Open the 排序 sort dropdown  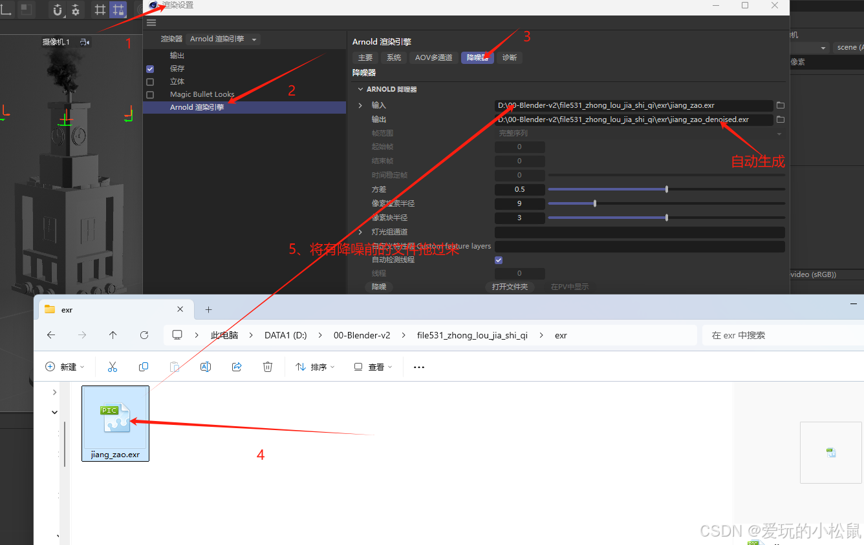point(315,367)
